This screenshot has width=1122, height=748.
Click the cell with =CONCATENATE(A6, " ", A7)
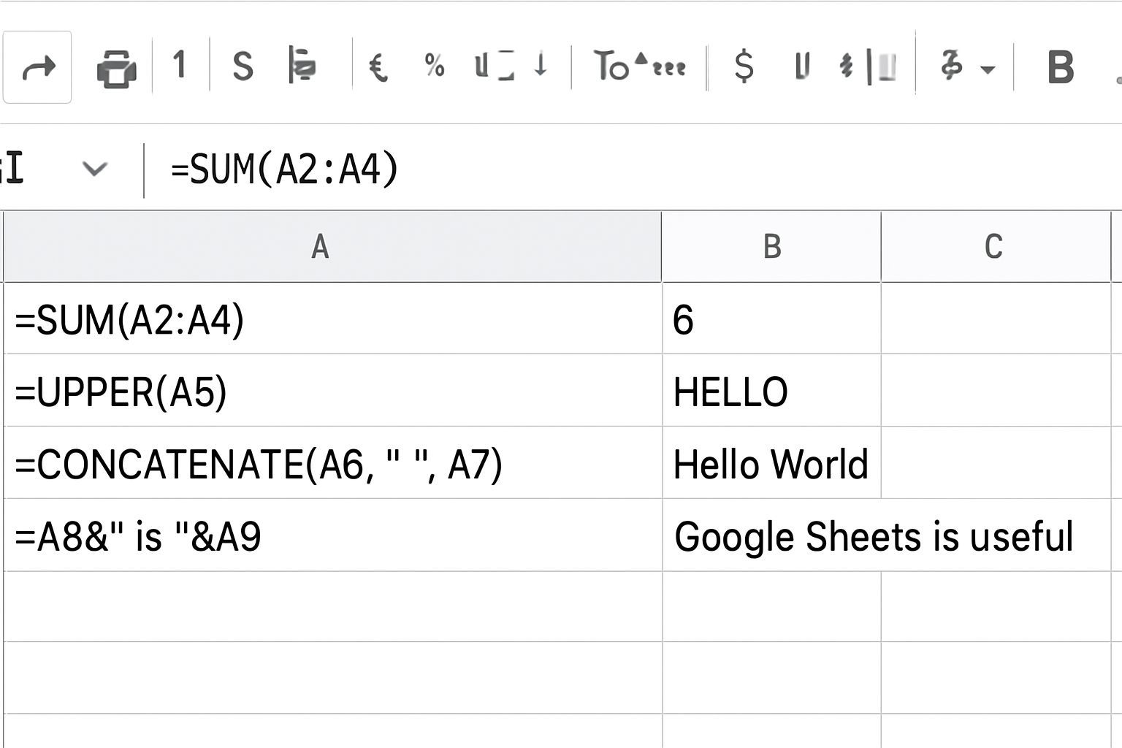tap(332, 464)
